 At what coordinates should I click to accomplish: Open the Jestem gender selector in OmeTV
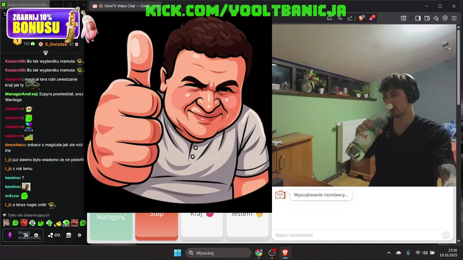coord(247,226)
